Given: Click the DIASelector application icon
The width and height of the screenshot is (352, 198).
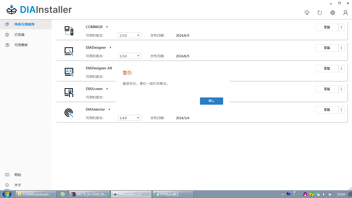Looking at the screenshot, I should (69, 113).
